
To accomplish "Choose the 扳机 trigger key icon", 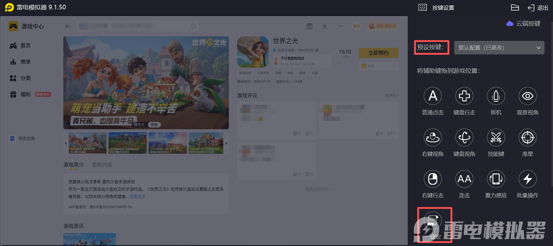I will click(496, 96).
